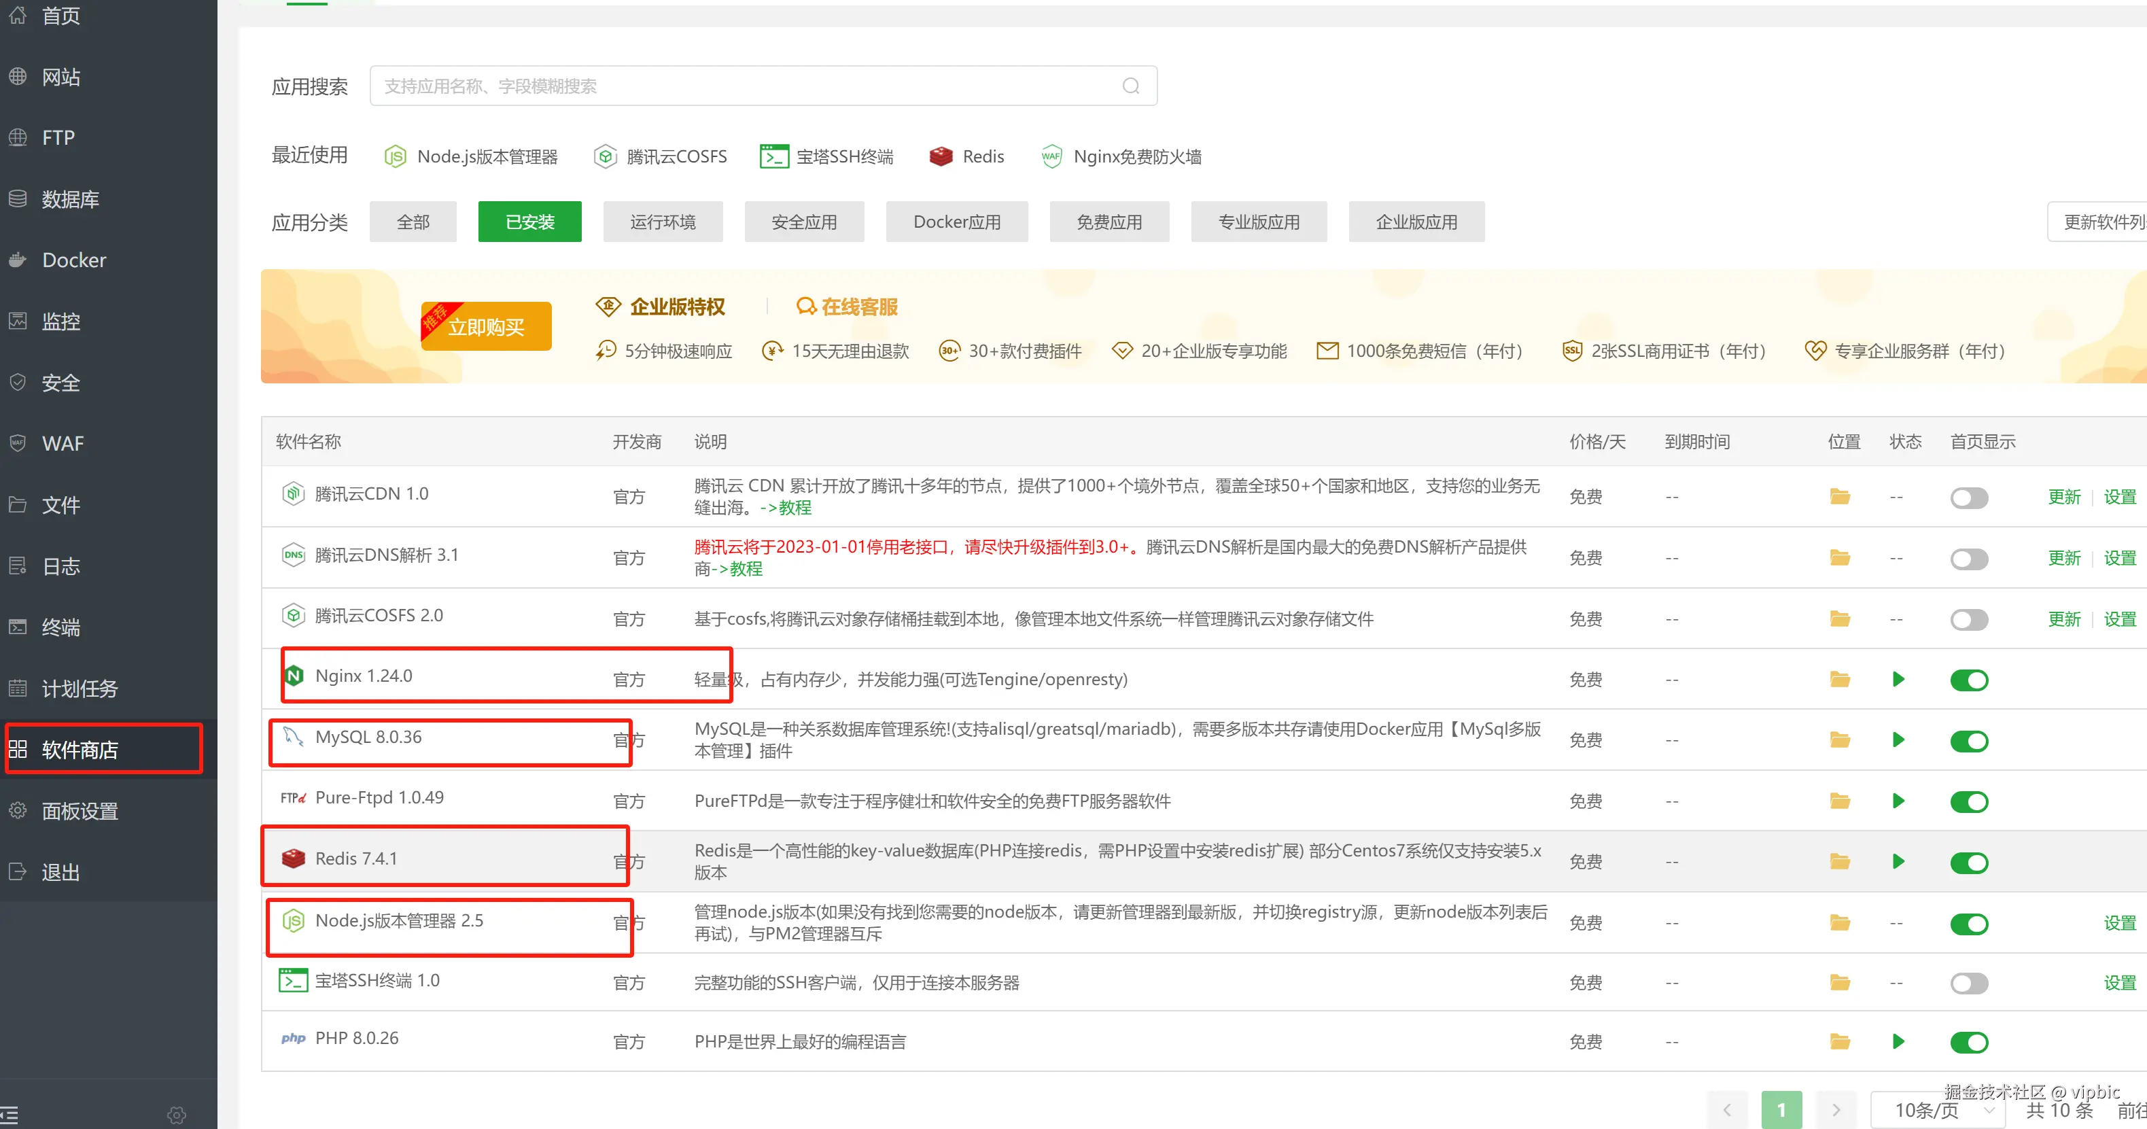Click the 计划任务 calendar icon in sidebar
The height and width of the screenshot is (1129, 2147).
[18, 689]
